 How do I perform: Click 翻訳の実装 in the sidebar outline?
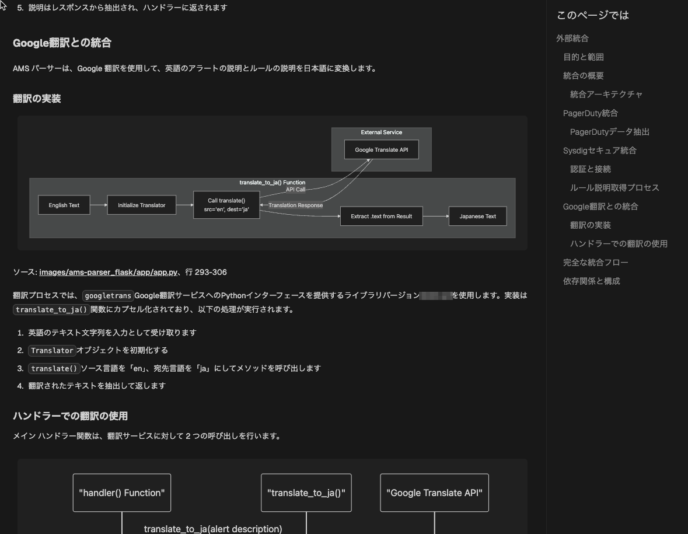(x=590, y=225)
